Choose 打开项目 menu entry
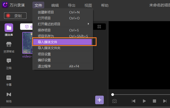The height and width of the screenshot is (108, 170). [x=63, y=18]
